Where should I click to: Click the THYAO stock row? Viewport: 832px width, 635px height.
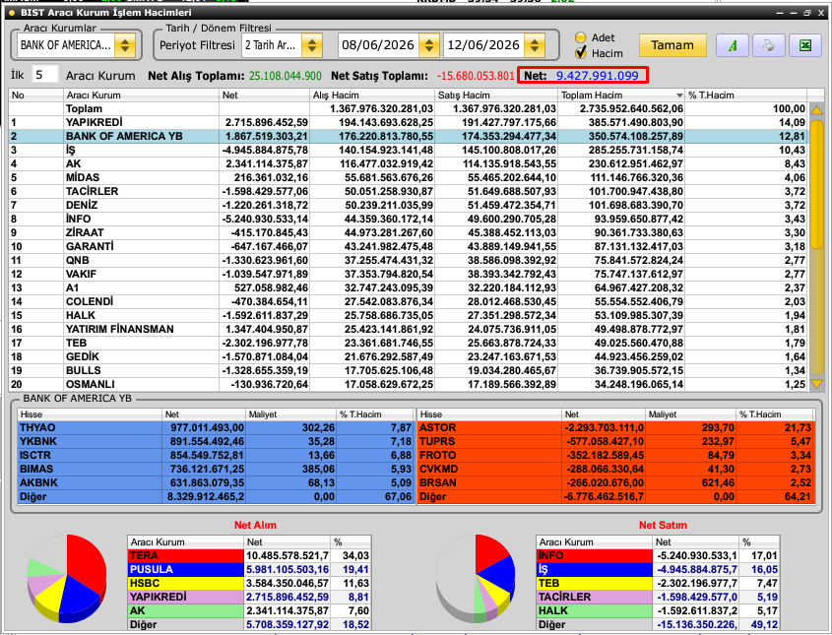(216, 427)
